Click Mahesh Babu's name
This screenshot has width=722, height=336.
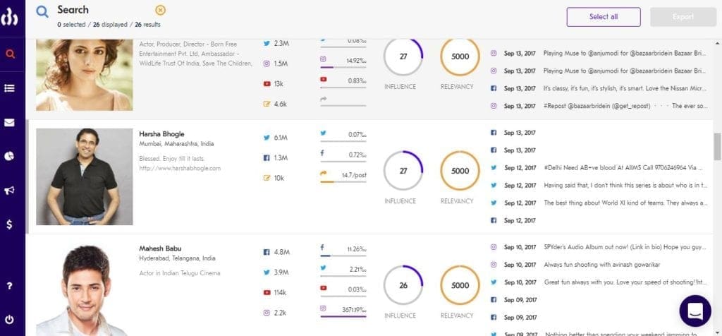click(x=159, y=248)
